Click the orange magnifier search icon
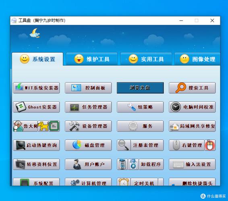Image resolution: width=228 pixels, height=201 pixels. tap(180, 88)
